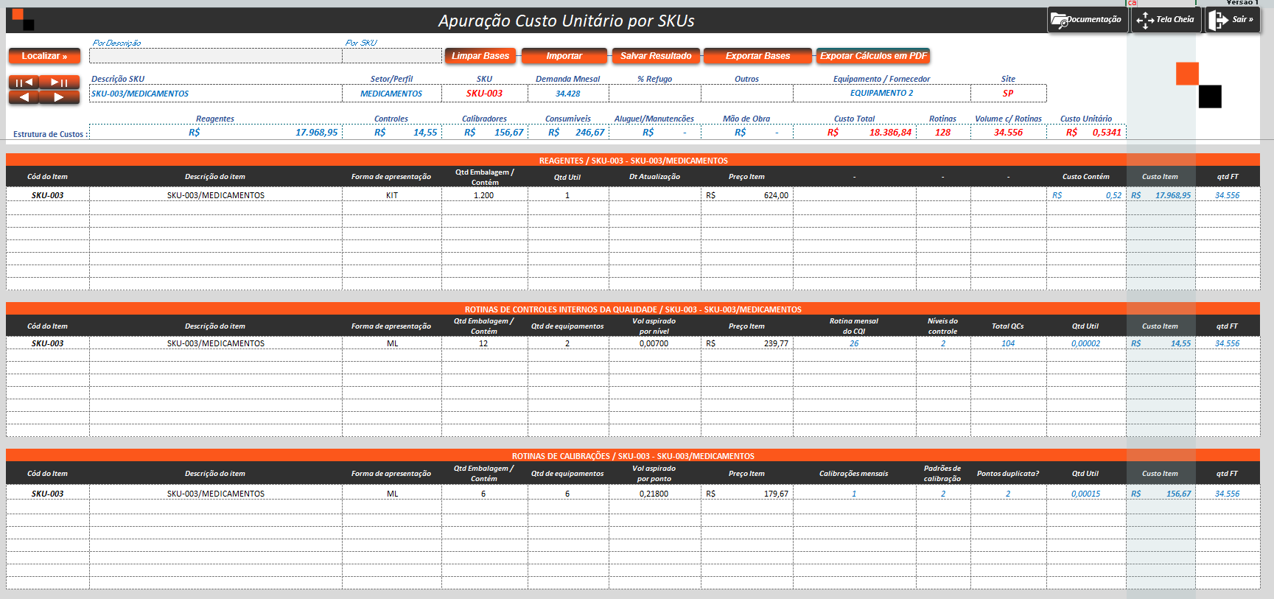1274x599 pixels.
Task: Click the orange-black logo in header
Action: [23, 20]
